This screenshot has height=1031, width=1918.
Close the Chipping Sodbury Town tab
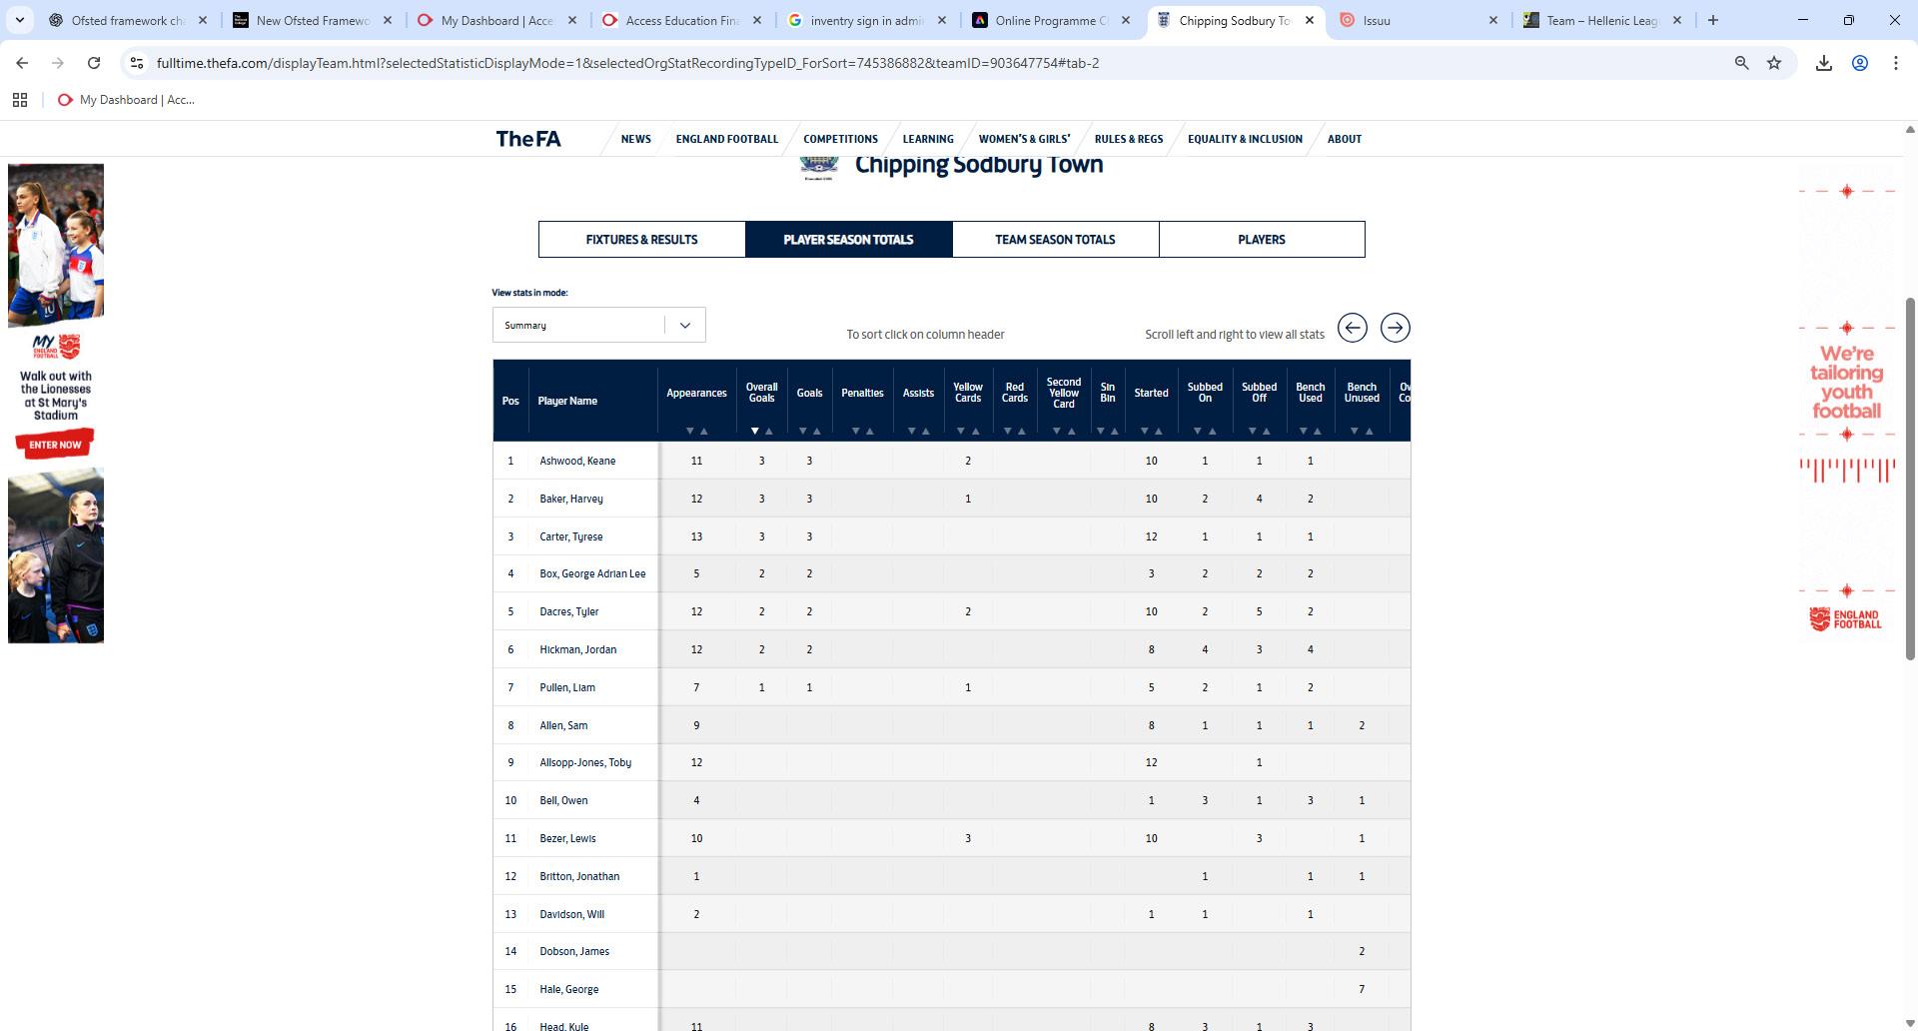1310,20
